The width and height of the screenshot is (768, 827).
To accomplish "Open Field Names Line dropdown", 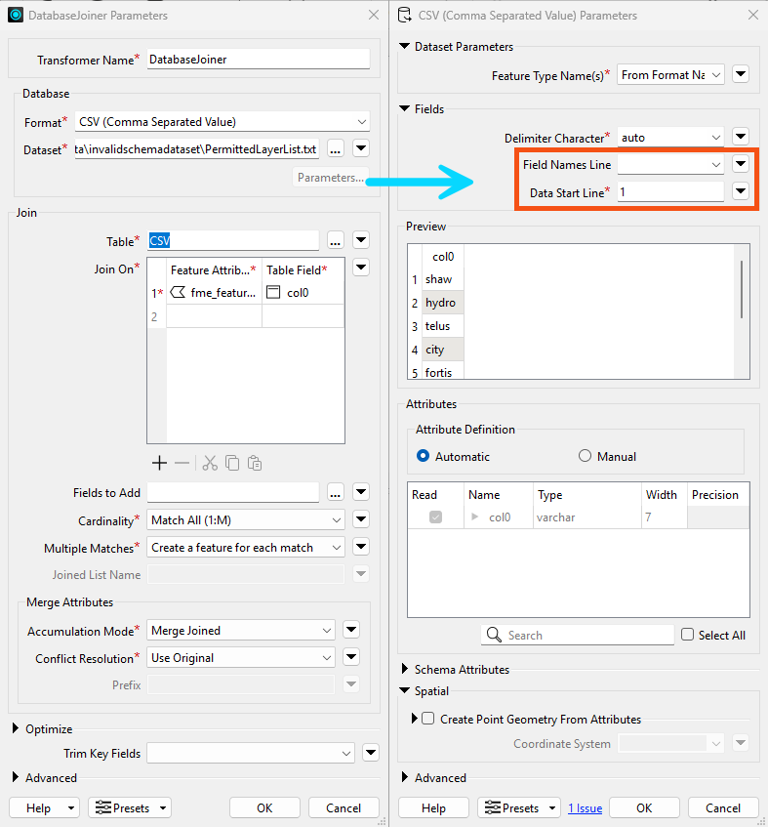I will coord(670,165).
